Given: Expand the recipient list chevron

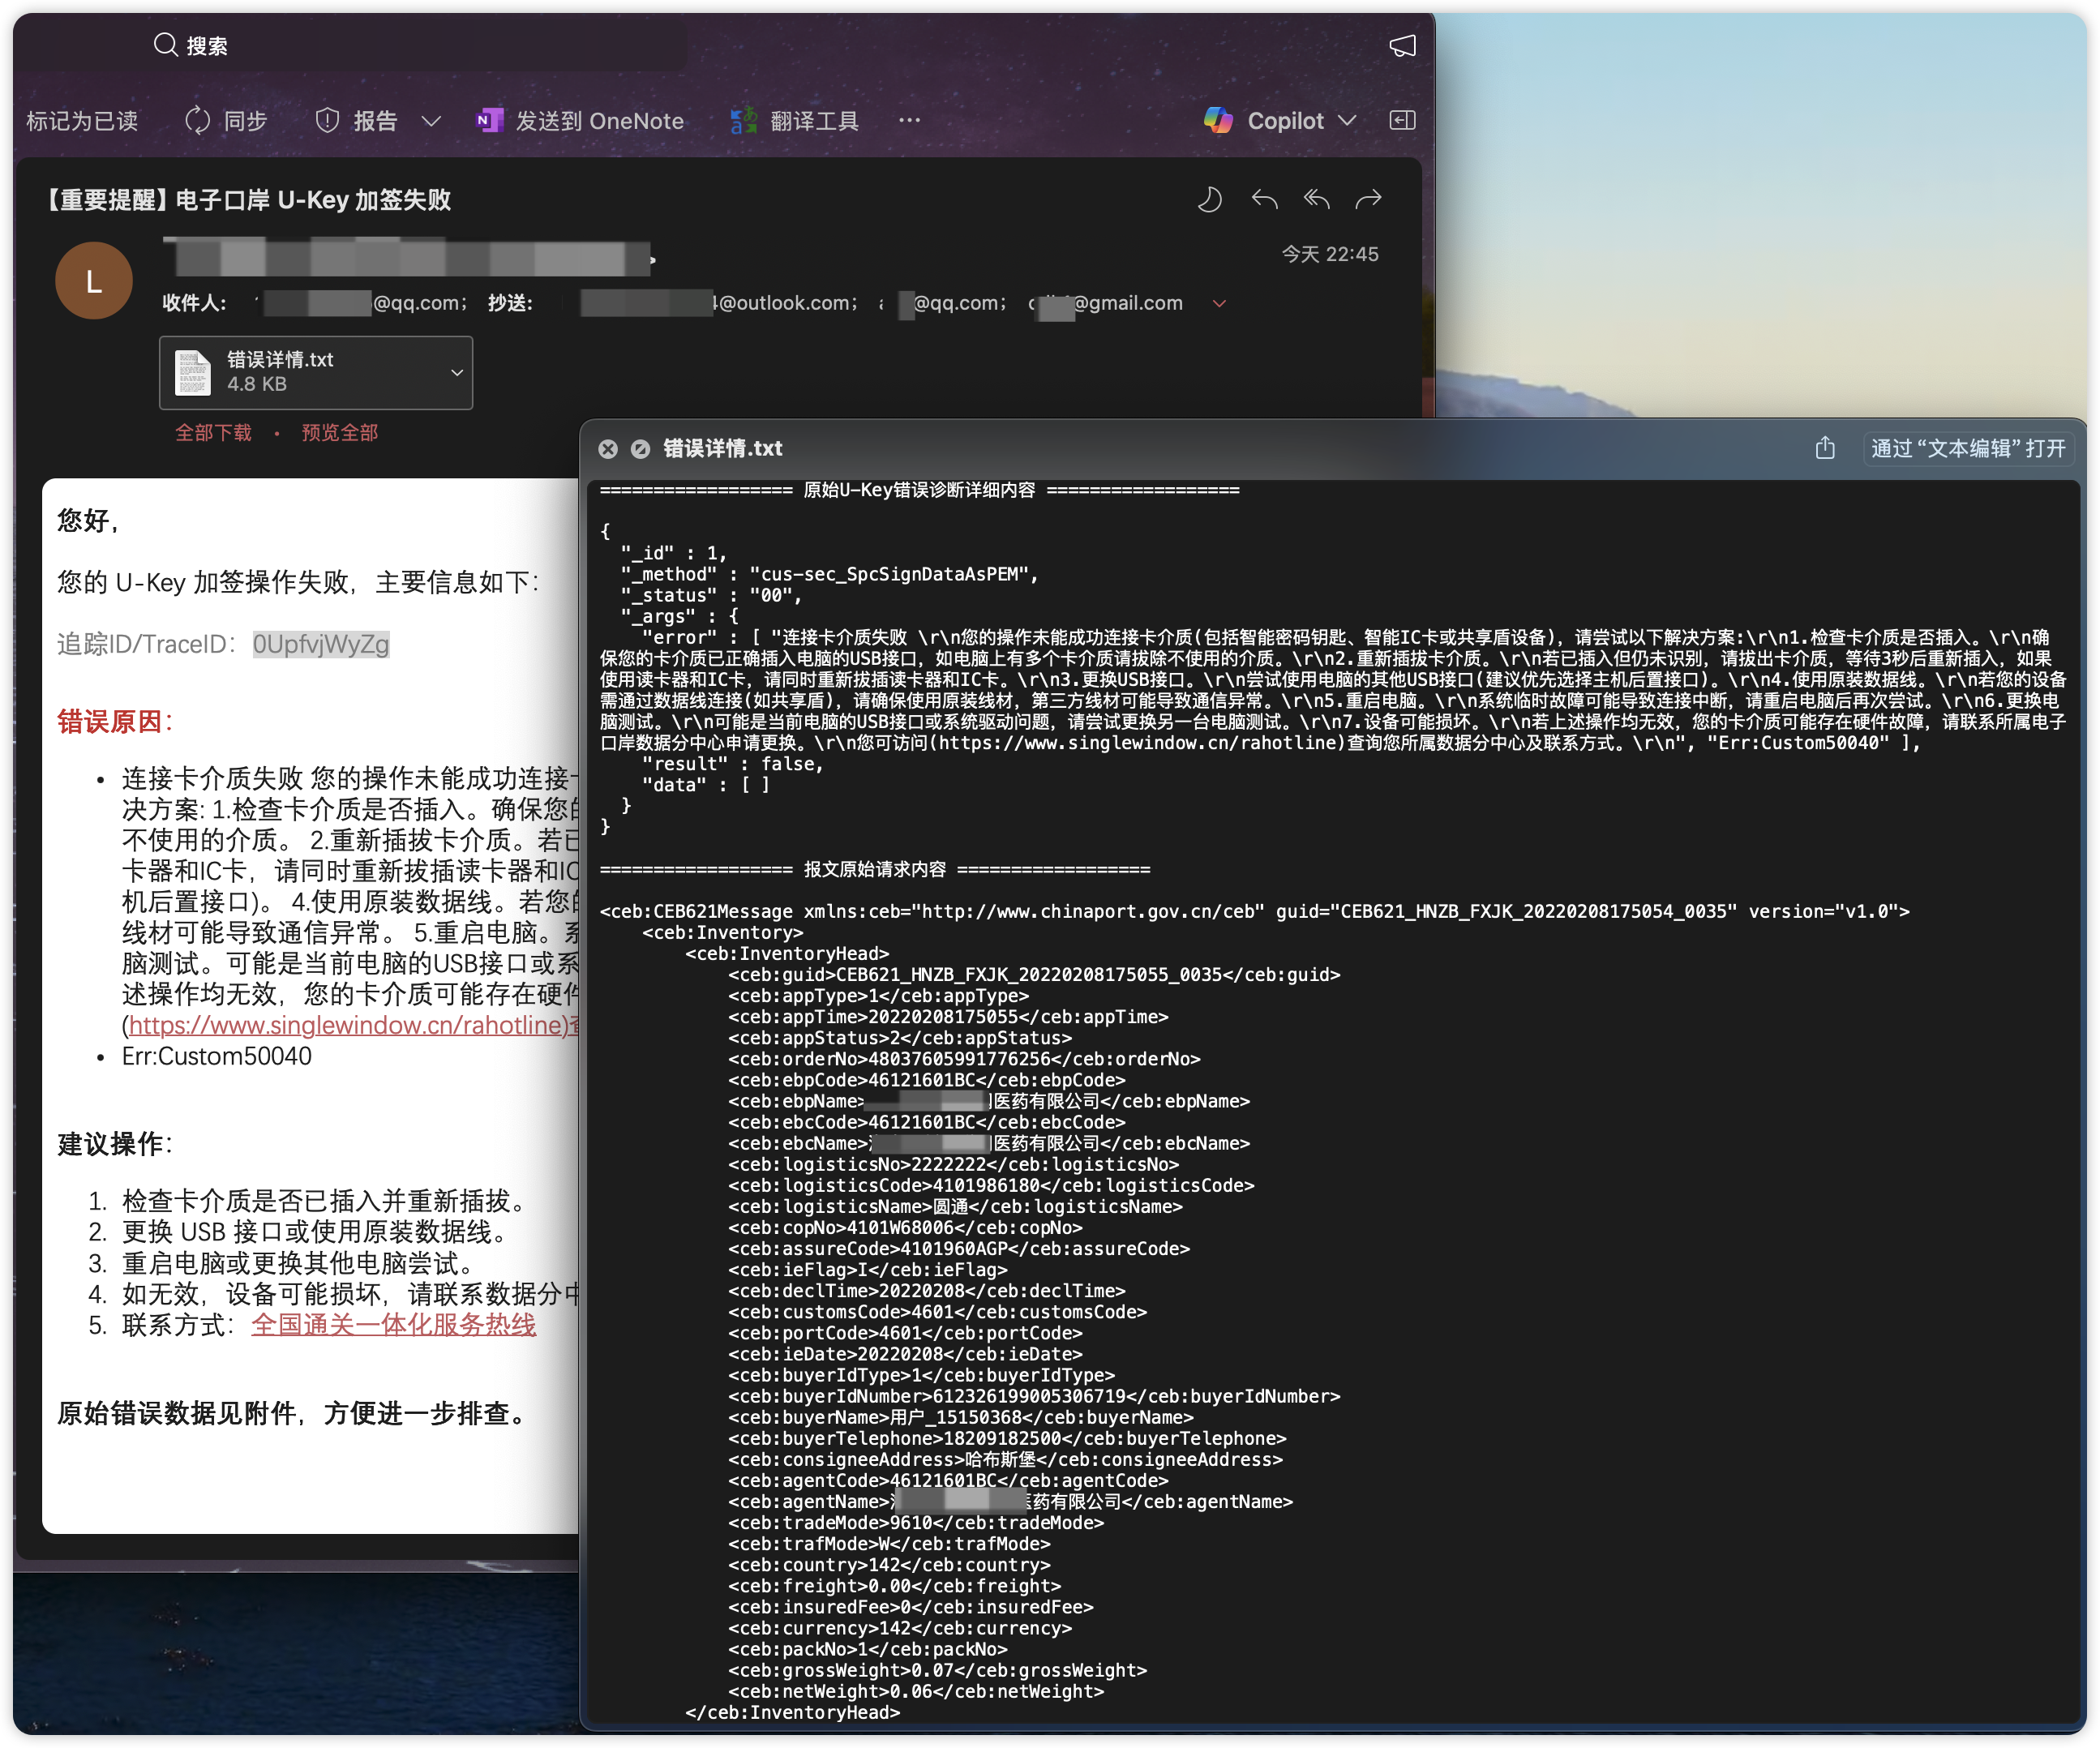Looking at the screenshot, I should (x=1219, y=303).
